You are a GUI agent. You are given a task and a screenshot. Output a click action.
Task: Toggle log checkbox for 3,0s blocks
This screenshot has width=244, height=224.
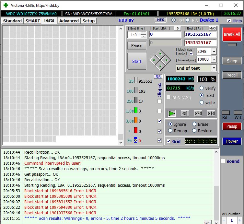click(159, 121)
